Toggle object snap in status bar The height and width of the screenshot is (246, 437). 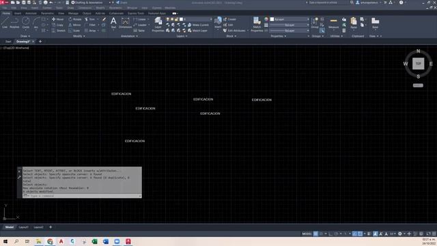tap(360, 234)
